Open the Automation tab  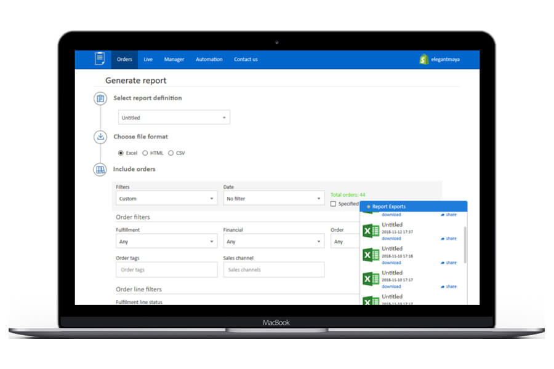coord(209,59)
